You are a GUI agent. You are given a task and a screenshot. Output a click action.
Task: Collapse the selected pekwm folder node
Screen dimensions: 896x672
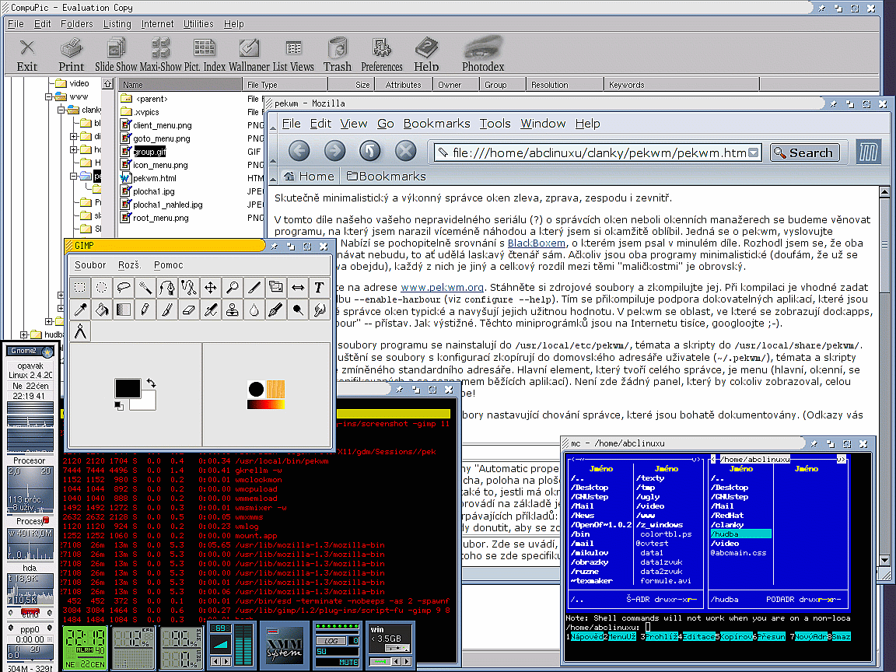[x=73, y=176]
